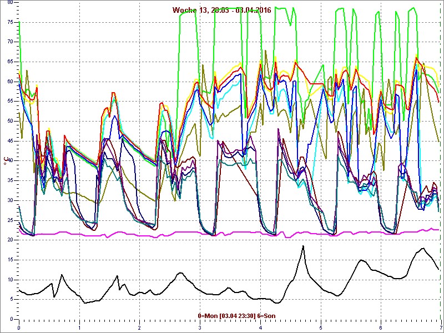This screenshot has width=444, height=333.
Task: Click the black curve's tallest peak
Action: (303, 246)
